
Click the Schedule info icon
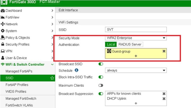pos(77,70)
